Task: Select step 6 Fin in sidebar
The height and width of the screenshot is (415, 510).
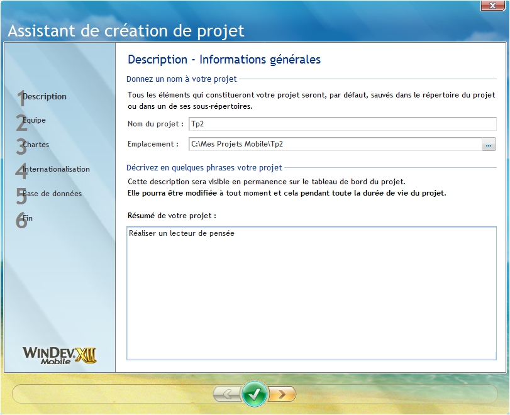Action: click(25, 219)
